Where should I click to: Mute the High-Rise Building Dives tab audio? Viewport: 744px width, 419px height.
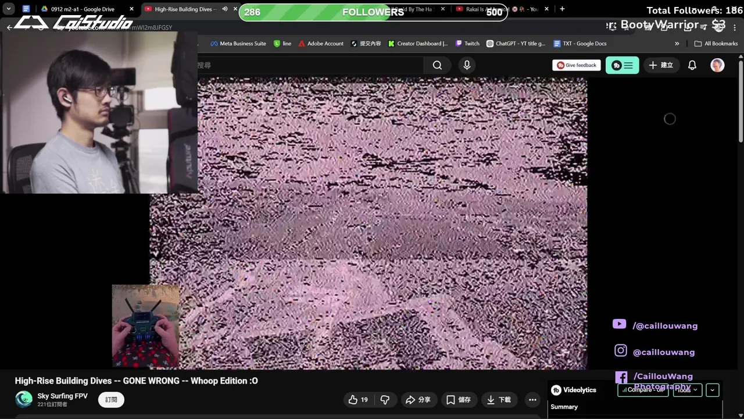tap(224, 9)
